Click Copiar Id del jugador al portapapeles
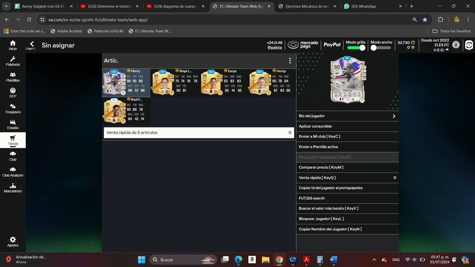Viewport: 475px width, 267px height. (348, 188)
